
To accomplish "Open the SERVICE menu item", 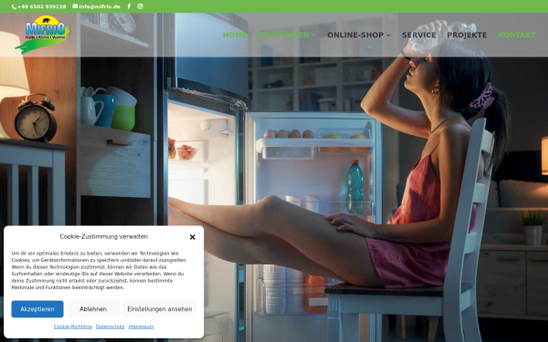I will tap(418, 35).
